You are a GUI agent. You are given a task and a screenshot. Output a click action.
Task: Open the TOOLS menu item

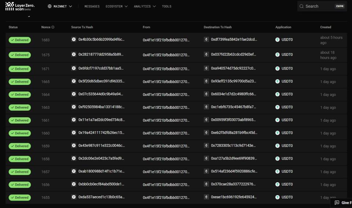166,6
